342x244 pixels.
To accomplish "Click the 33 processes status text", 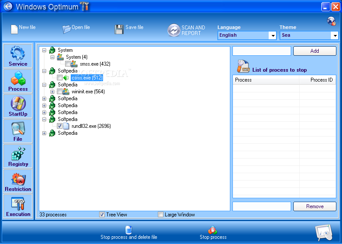I will (53, 215).
